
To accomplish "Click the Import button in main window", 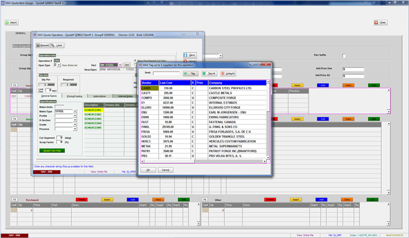I will pyautogui.click(x=12, y=22).
